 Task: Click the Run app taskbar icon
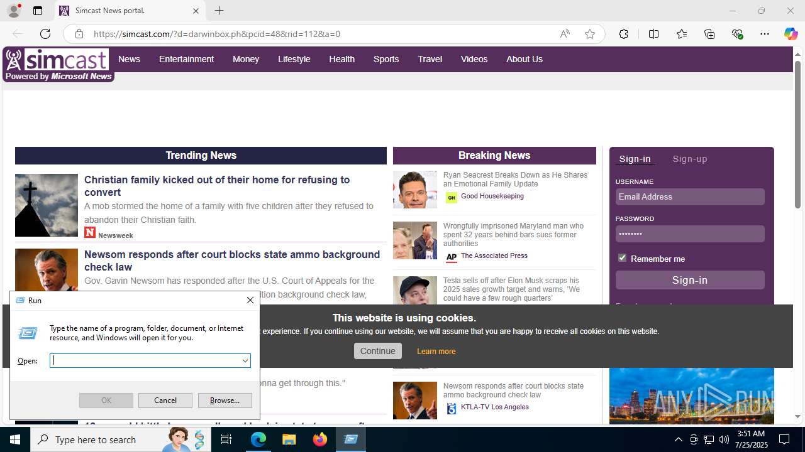click(x=351, y=439)
